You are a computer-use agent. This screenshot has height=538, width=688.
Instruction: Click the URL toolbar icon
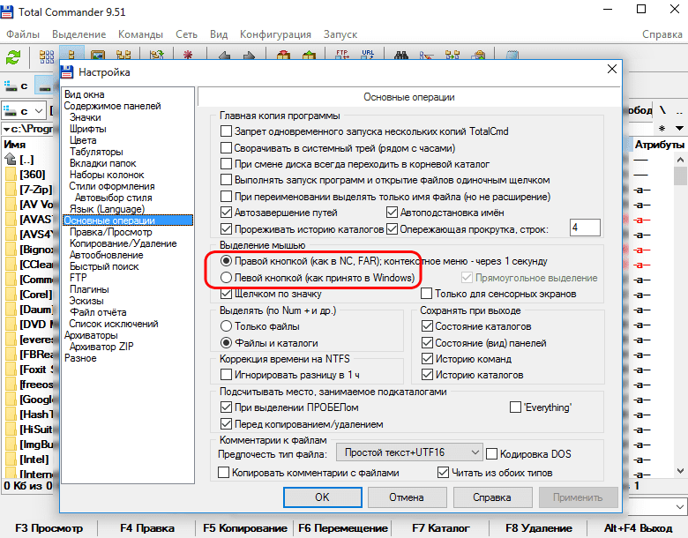point(368,55)
